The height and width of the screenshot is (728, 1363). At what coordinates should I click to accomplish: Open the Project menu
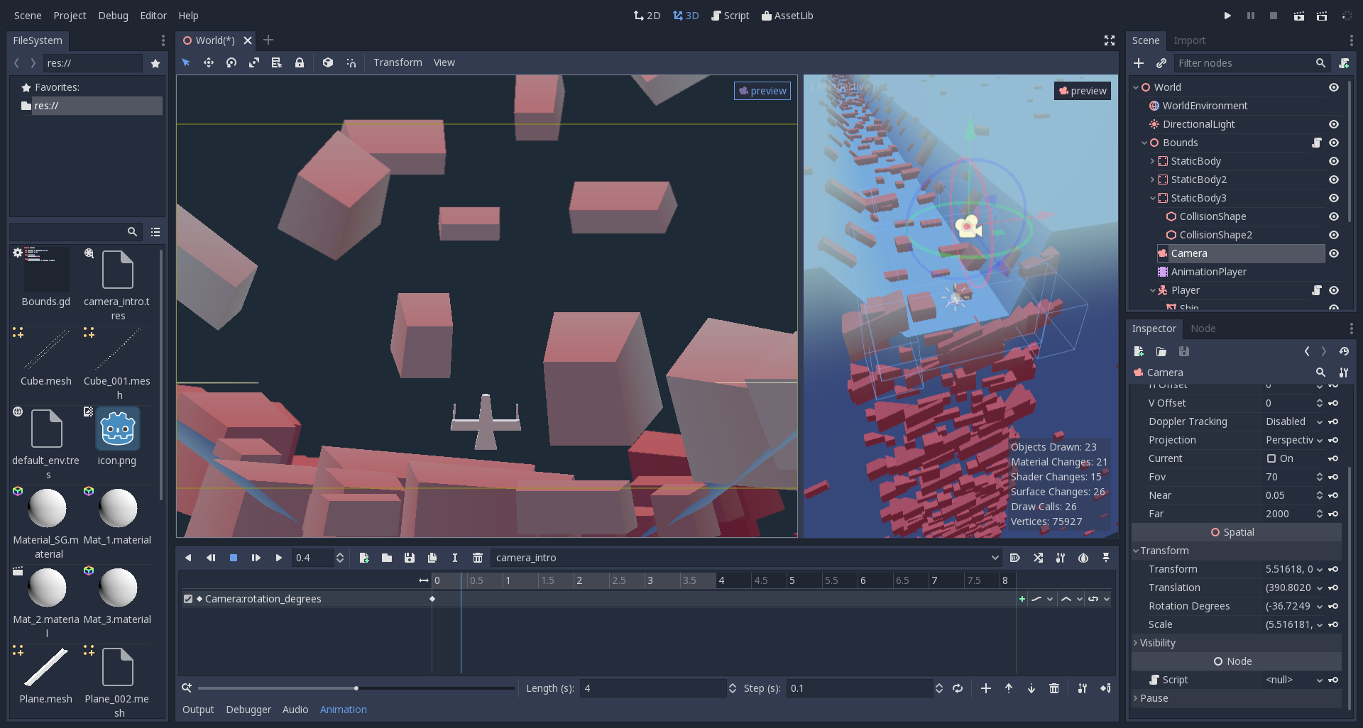click(x=70, y=16)
